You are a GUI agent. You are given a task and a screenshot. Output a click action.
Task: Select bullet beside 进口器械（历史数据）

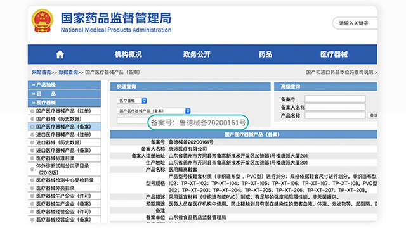(32, 142)
